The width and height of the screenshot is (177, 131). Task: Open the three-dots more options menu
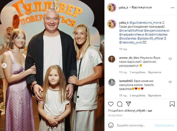pyautogui.click(x=173, y=8)
